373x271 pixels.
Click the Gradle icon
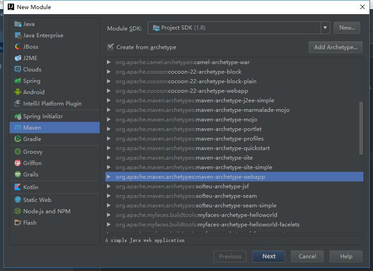tap(18, 139)
